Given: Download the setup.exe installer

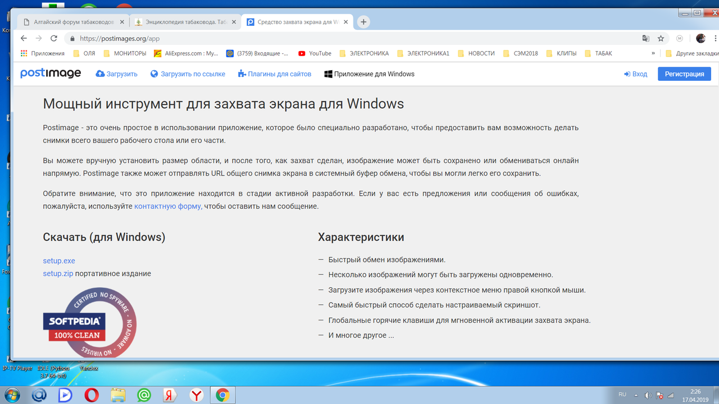Looking at the screenshot, I should 59,261.
